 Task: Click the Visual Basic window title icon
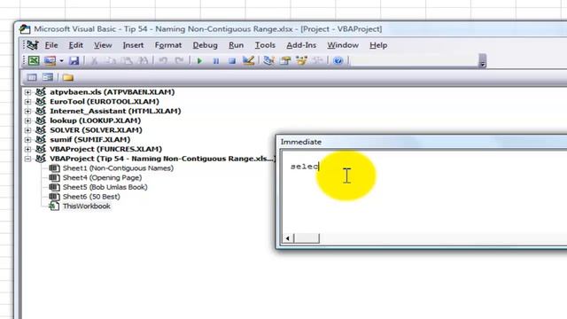[x=25, y=29]
